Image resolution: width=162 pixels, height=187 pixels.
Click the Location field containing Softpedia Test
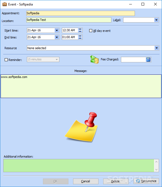tap(69, 20)
